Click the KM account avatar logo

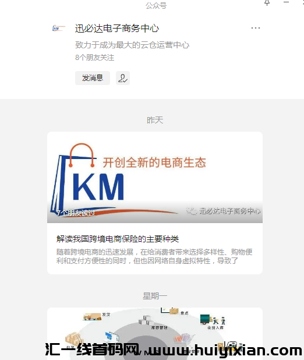tap(59, 28)
